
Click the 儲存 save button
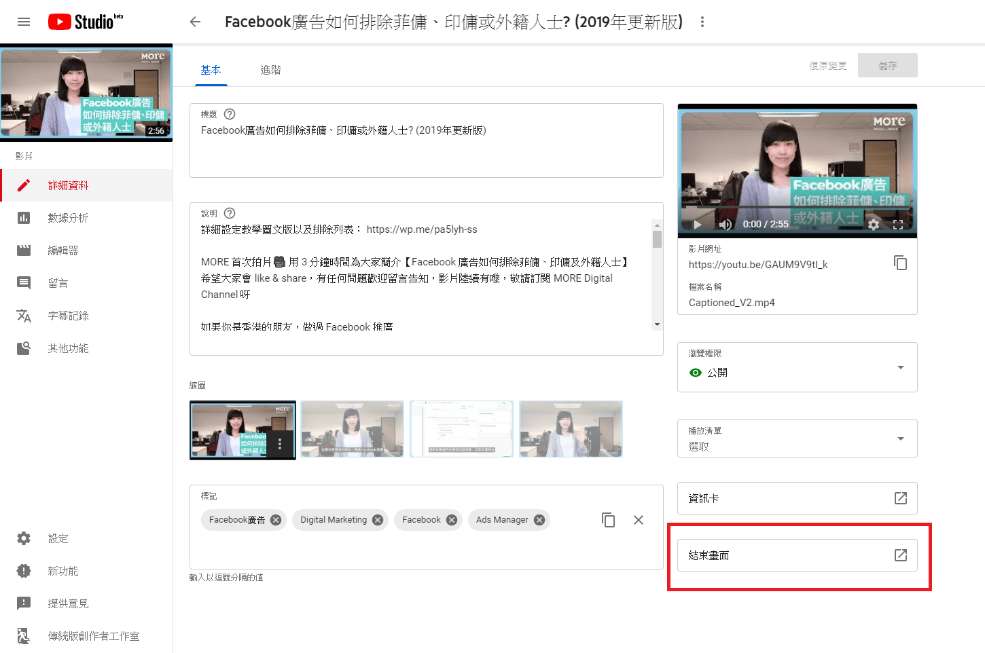coord(888,66)
